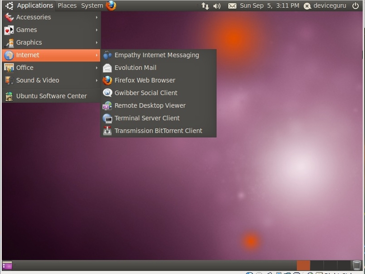Launch Empathy Internet Messaging via its icon
The image size is (365, 274).
[x=107, y=55]
